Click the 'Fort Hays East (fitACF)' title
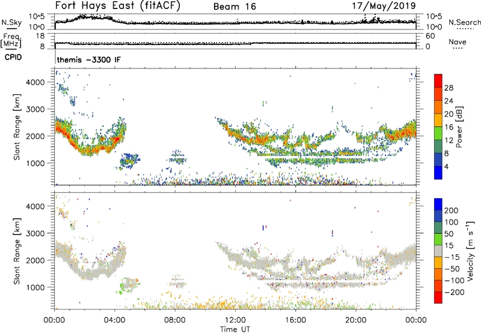The height and width of the screenshot is (333, 481). pos(117,5)
